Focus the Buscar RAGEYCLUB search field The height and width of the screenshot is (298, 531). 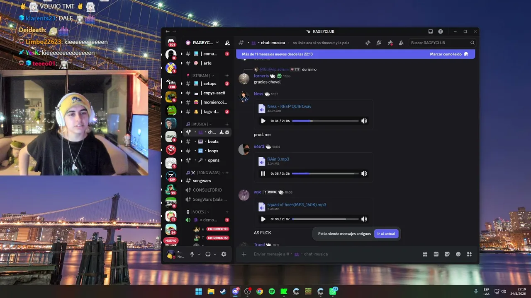pyautogui.click(x=442, y=43)
